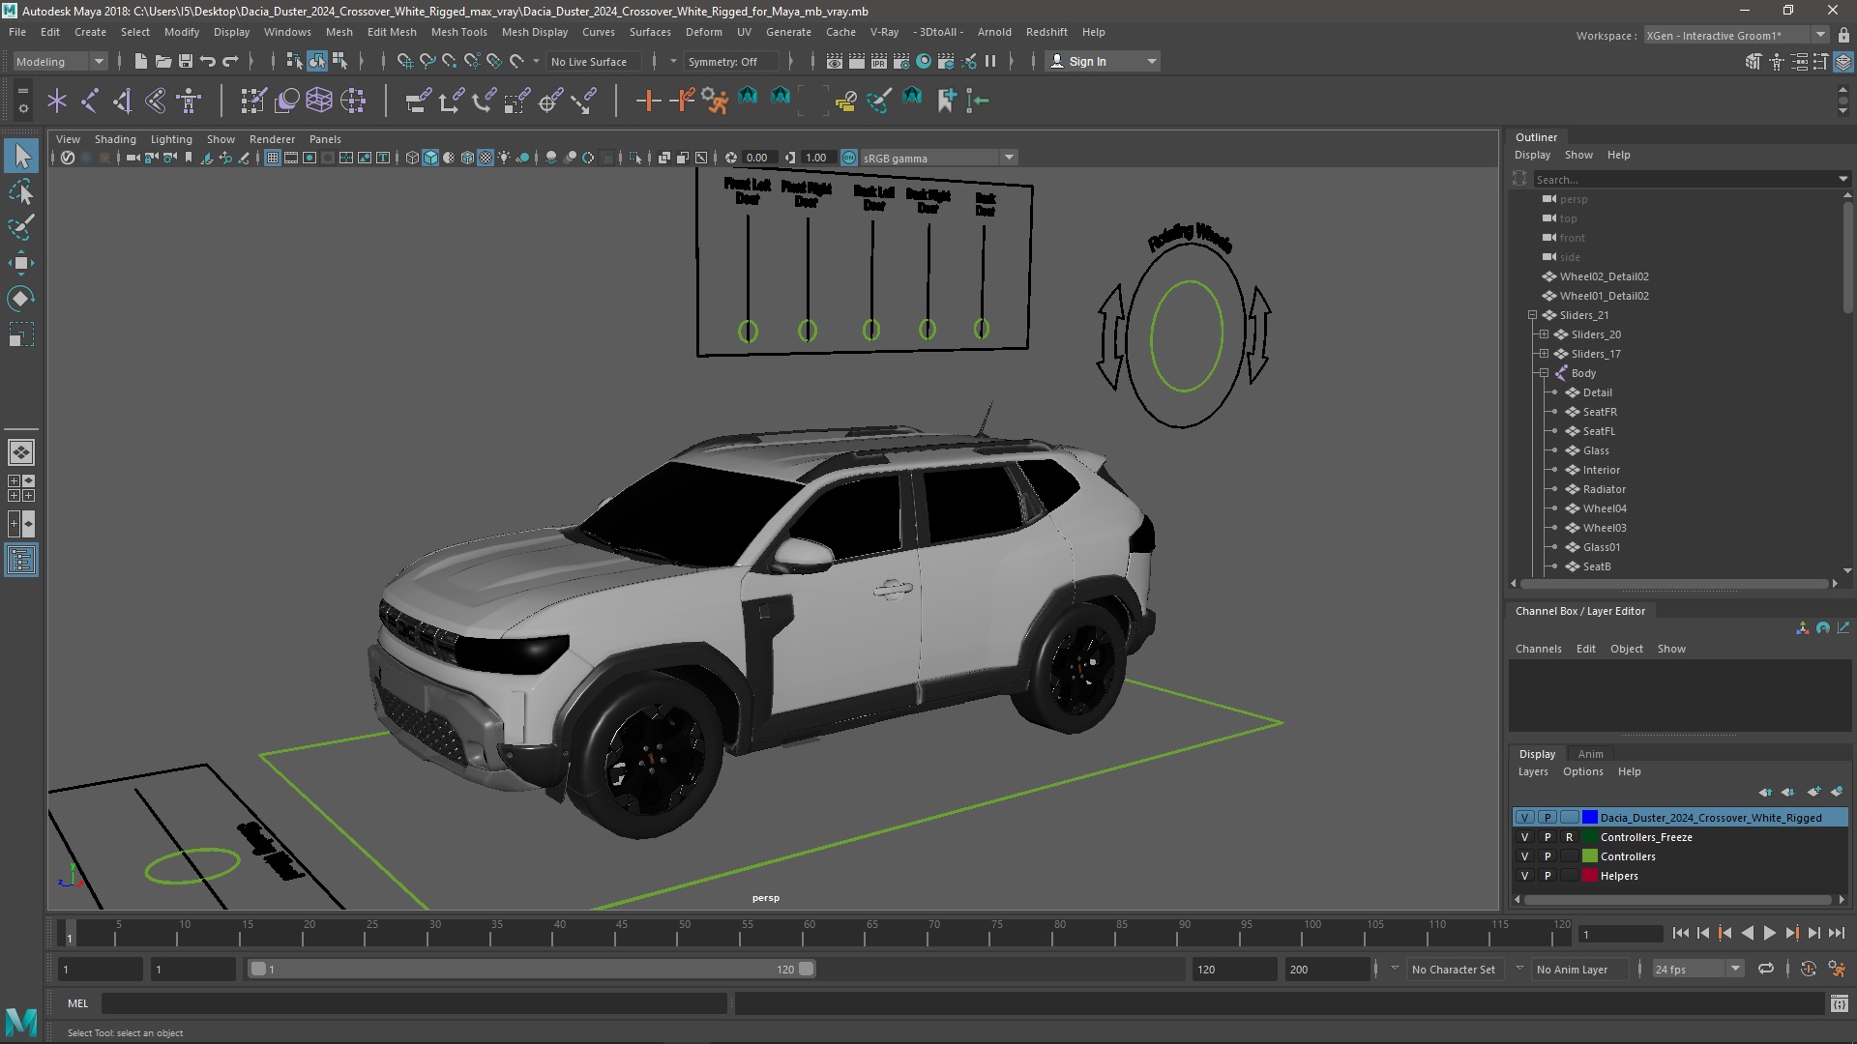Screen dimensions: 1857x1044
Task: Open the Deform menu
Action: point(703,32)
